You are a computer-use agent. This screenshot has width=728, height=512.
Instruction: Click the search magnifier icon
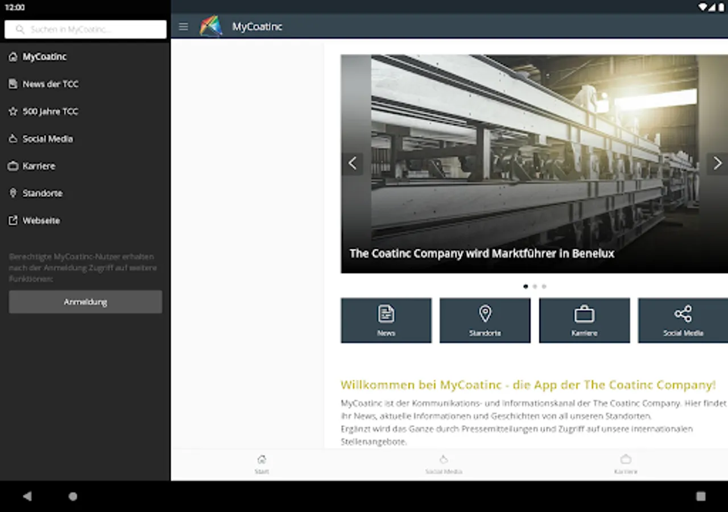coord(20,30)
